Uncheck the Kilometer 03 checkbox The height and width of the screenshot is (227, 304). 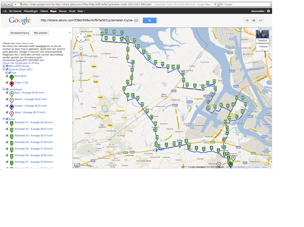[x=7, y=136]
